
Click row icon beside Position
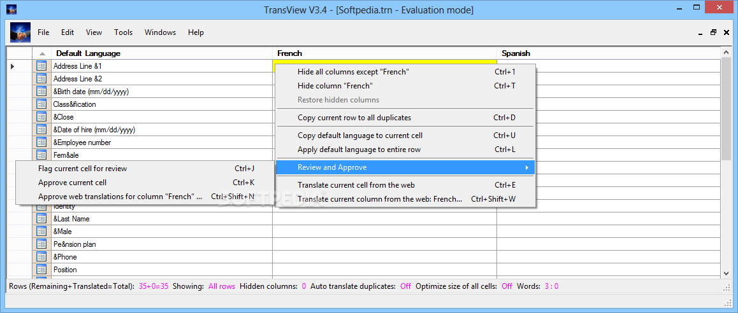click(41, 269)
